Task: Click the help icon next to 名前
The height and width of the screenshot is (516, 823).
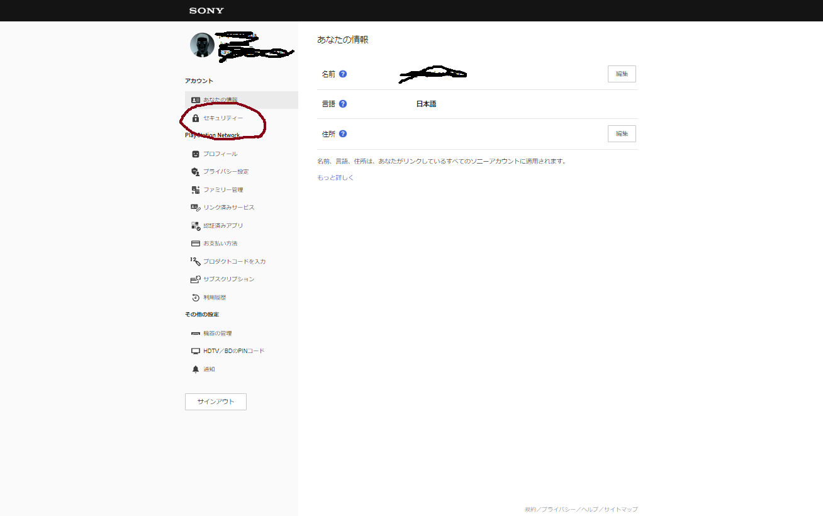Action: pos(343,74)
